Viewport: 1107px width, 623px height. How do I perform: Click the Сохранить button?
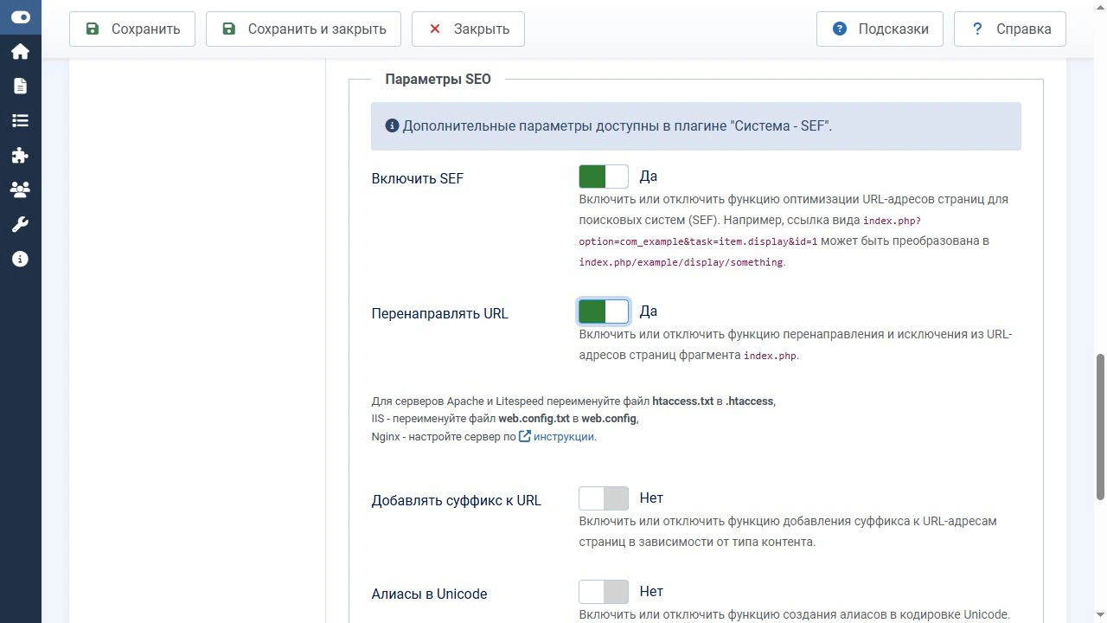[132, 29]
